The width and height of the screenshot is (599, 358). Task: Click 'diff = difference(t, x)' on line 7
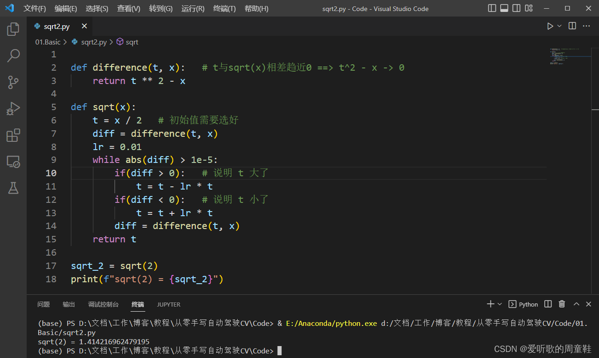tap(155, 134)
